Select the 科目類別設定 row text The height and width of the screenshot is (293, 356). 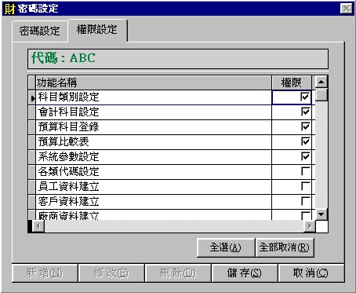(68, 97)
